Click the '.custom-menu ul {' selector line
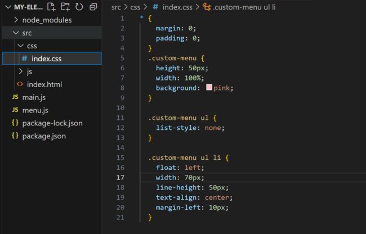This screenshot has height=234, width=366. point(182,118)
